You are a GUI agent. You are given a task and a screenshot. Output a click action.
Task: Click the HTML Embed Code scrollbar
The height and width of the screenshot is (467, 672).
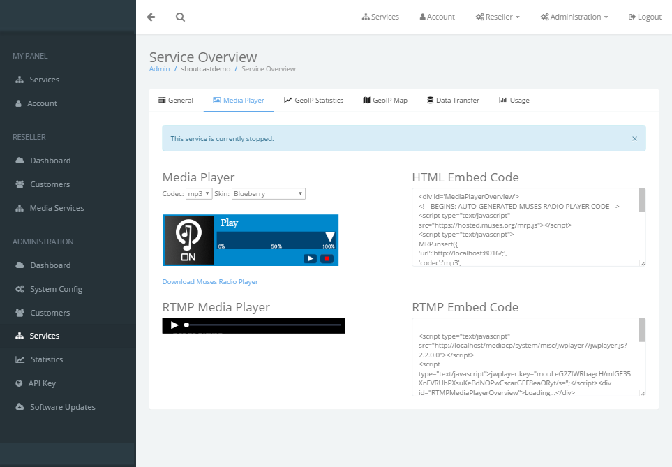[642, 200]
